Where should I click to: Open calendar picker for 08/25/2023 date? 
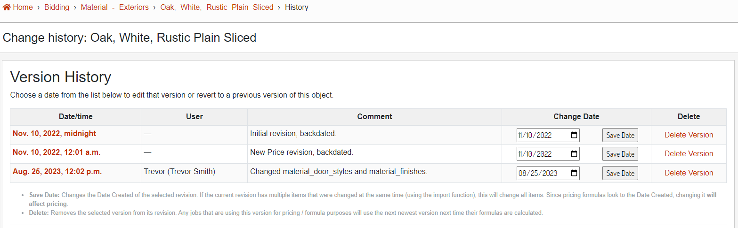point(574,173)
